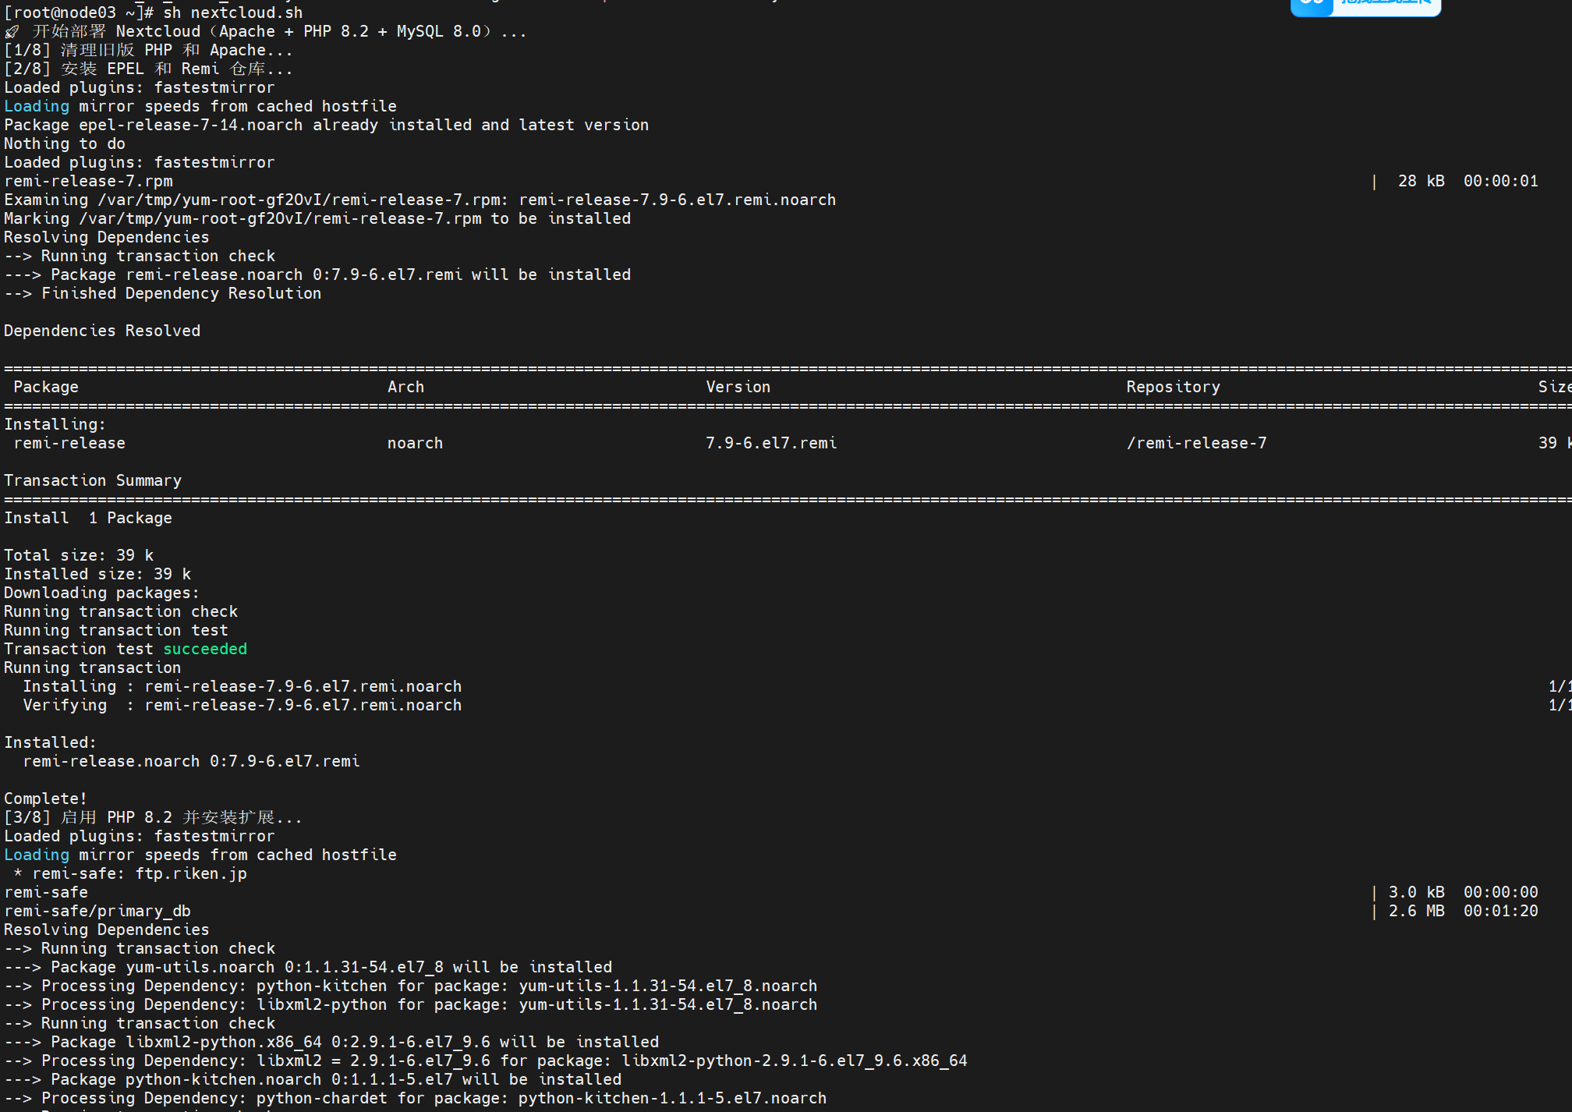
Task: Click the "00:01:20" download time
Action: point(1500,911)
